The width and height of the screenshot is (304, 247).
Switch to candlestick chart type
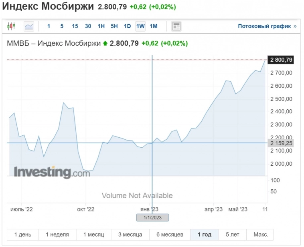coord(11,26)
